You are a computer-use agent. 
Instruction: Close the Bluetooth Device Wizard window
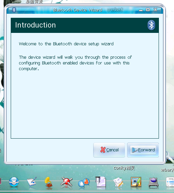(x=156, y=10)
